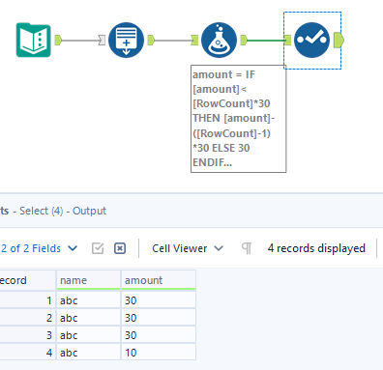Select record row number 4

click(x=28, y=353)
